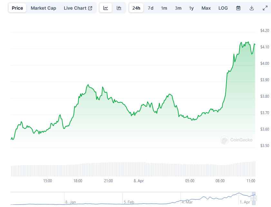Click the 21:00 time axis label
The height and width of the screenshot is (207, 271).
[108, 181]
